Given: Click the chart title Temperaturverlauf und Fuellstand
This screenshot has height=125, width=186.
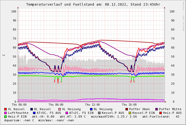Looking at the screenshot, I should [x=93, y=5].
